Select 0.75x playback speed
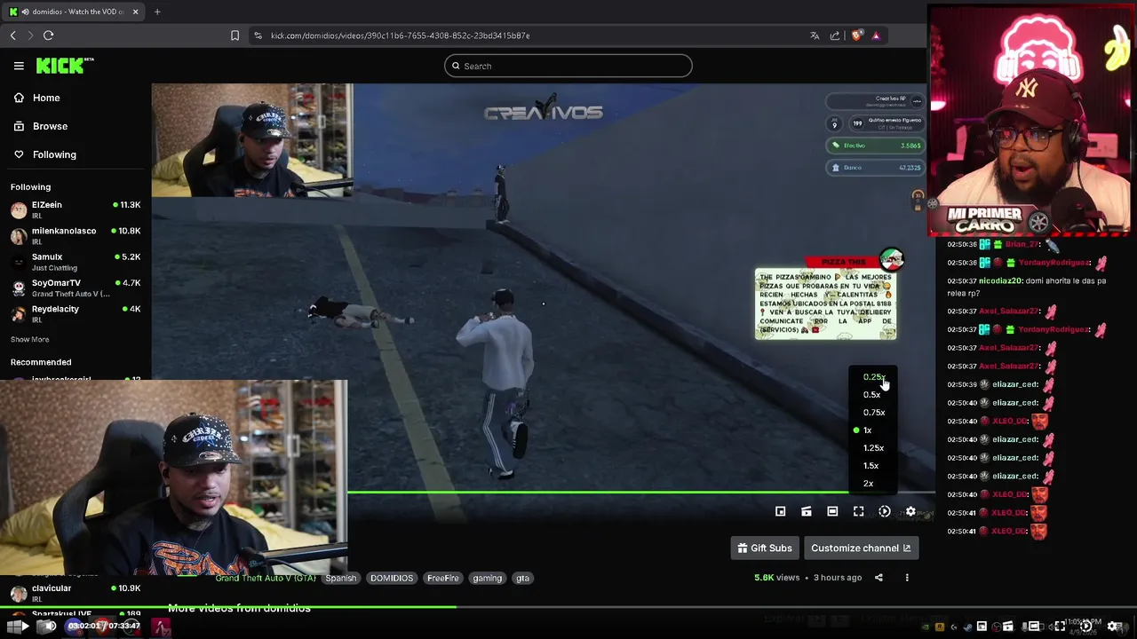 point(873,413)
